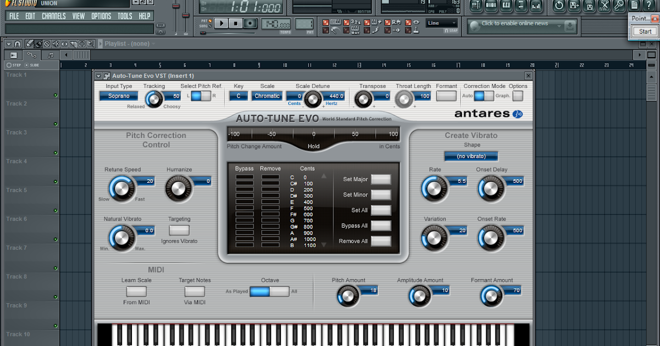This screenshot has height=346, width=660.
Task: Select the pencil draw tool in playlist
Action: tap(29, 43)
